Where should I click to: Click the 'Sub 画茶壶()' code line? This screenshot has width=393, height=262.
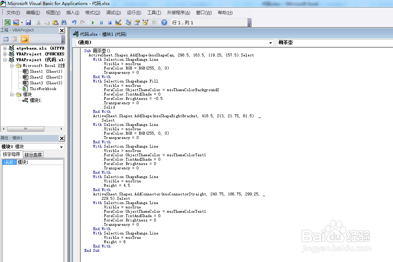97,51
